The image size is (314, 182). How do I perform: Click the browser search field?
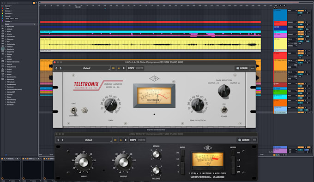coord(18,3)
